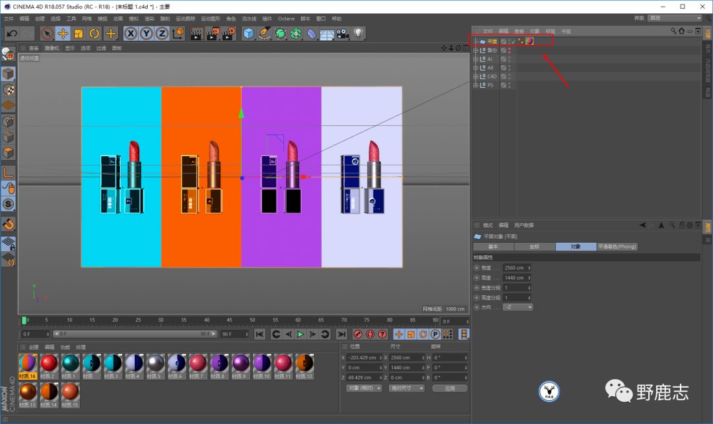Click the 宽度 2560 cm input field
The image size is (713, 424).
pos(515,268)
